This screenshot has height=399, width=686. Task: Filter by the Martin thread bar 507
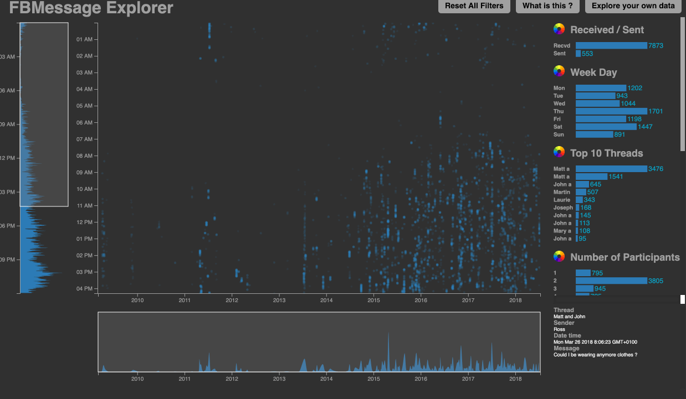(581, 192)
